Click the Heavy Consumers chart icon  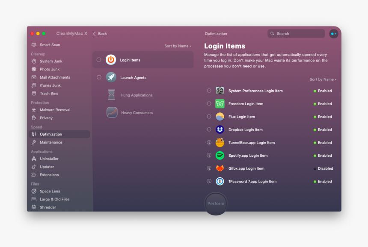(x=112, y=112)
